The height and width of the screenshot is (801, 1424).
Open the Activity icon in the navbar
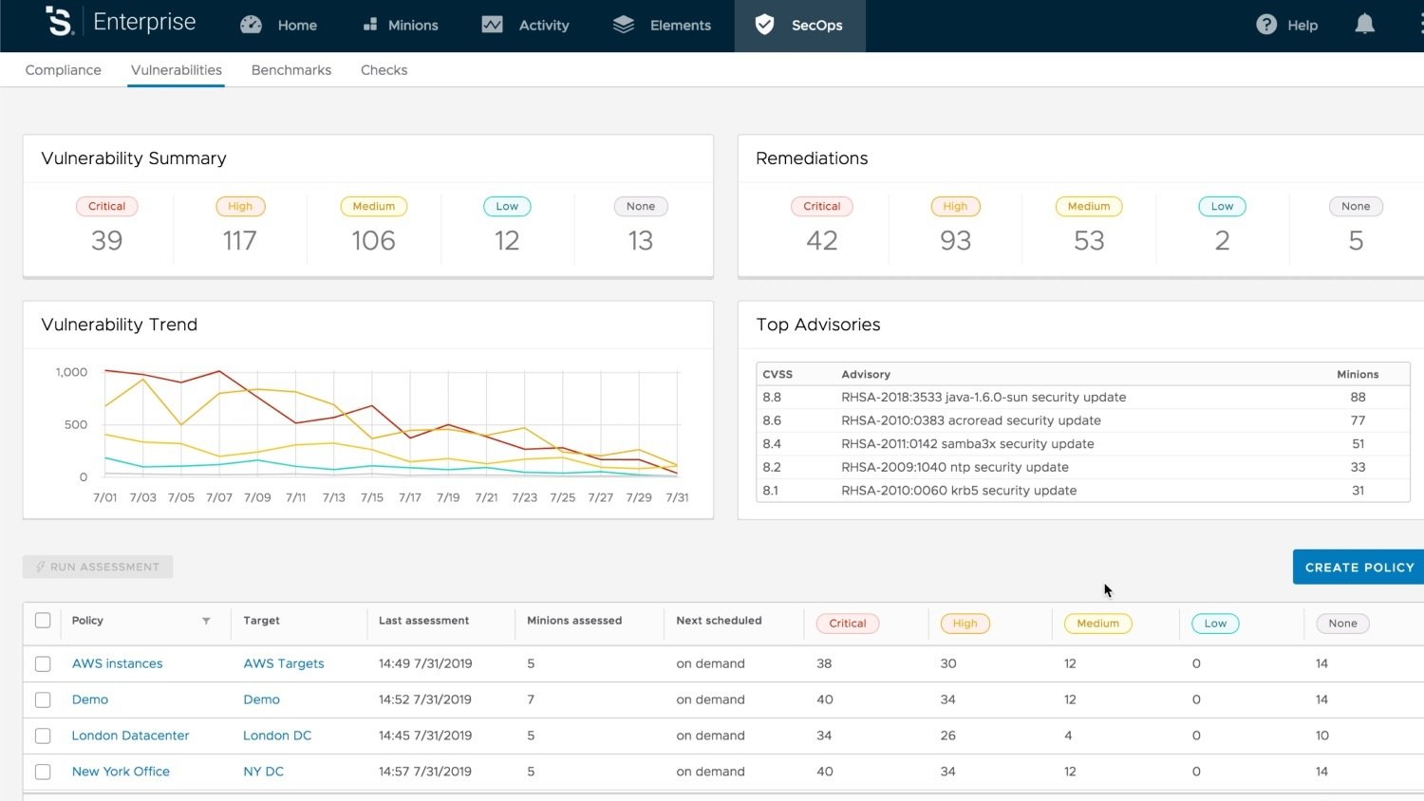[493, 25]
